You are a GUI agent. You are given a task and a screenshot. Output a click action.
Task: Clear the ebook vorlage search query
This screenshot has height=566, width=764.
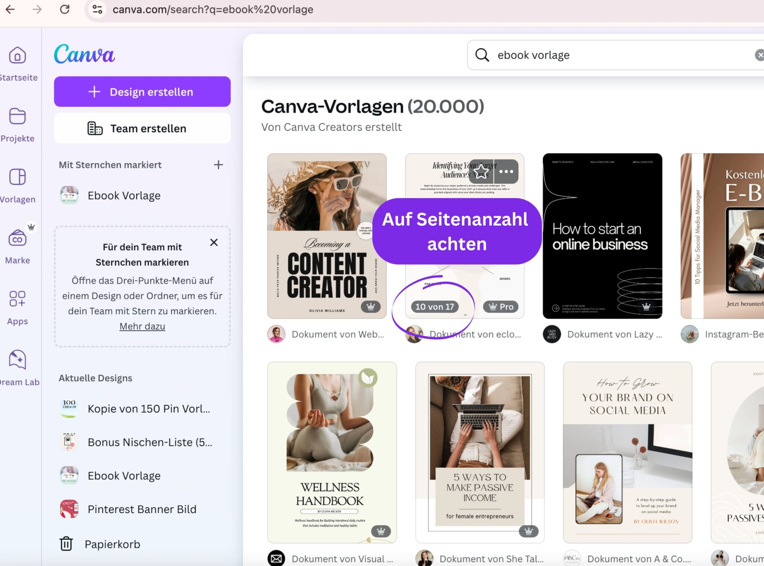click(761, 55)
